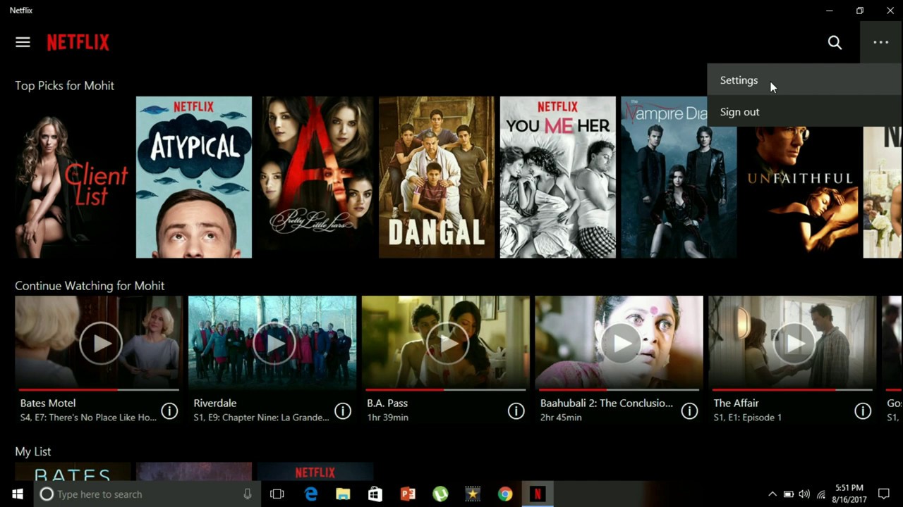Click the Netflix taskbar icon
Viewport: 903px width, 507px height.
[538, 494]
